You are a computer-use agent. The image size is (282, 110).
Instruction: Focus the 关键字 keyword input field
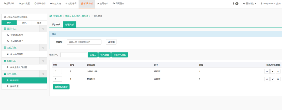pos(84,42)
